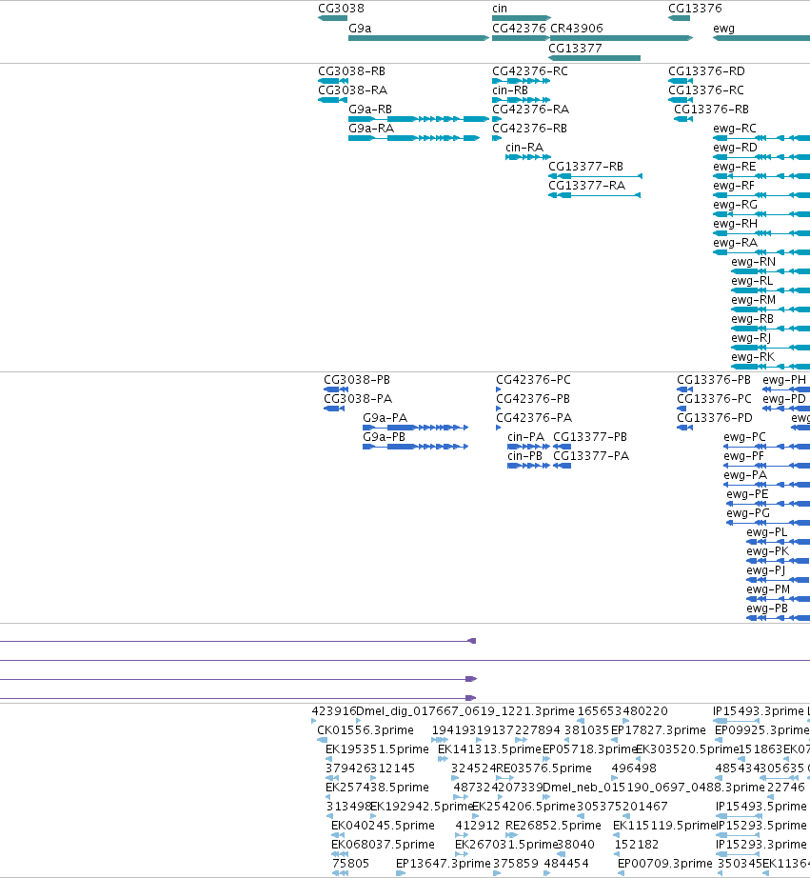Select EST IP15293.3prime label

tap(761, 845)
